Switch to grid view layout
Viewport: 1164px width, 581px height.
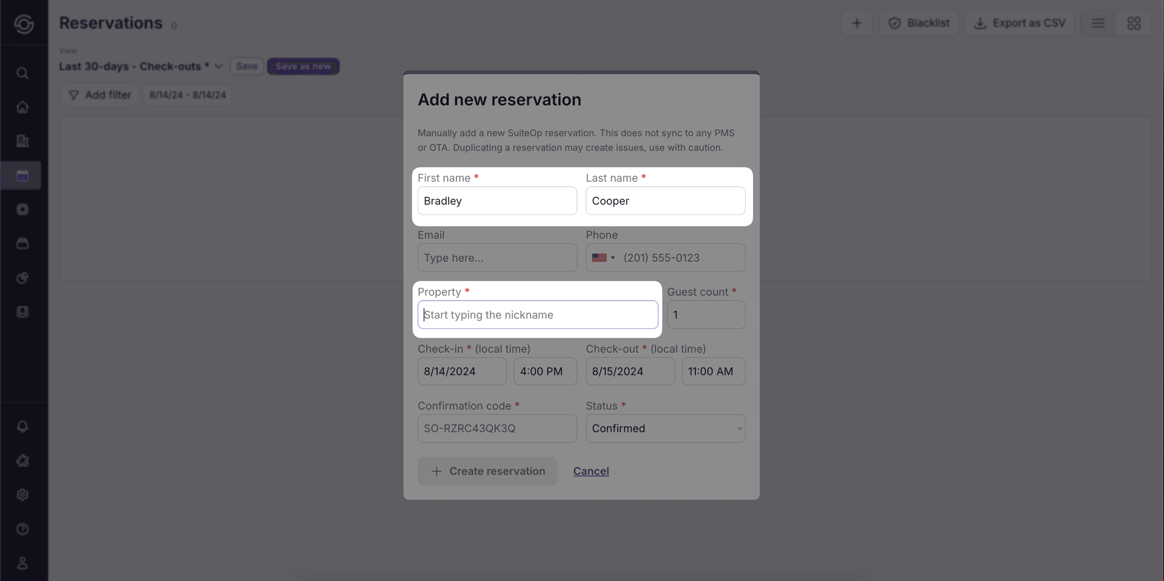(1134, 23)
